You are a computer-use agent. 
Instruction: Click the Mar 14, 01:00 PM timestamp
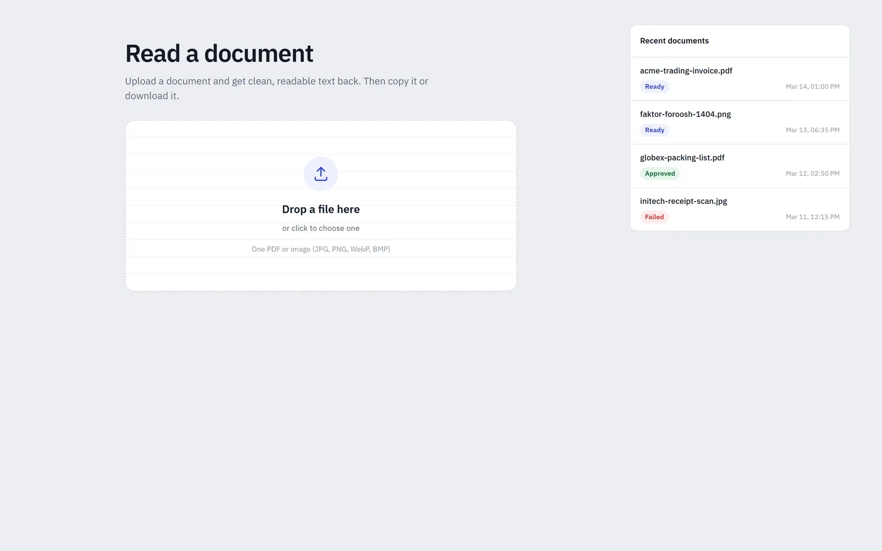point(813,87)
